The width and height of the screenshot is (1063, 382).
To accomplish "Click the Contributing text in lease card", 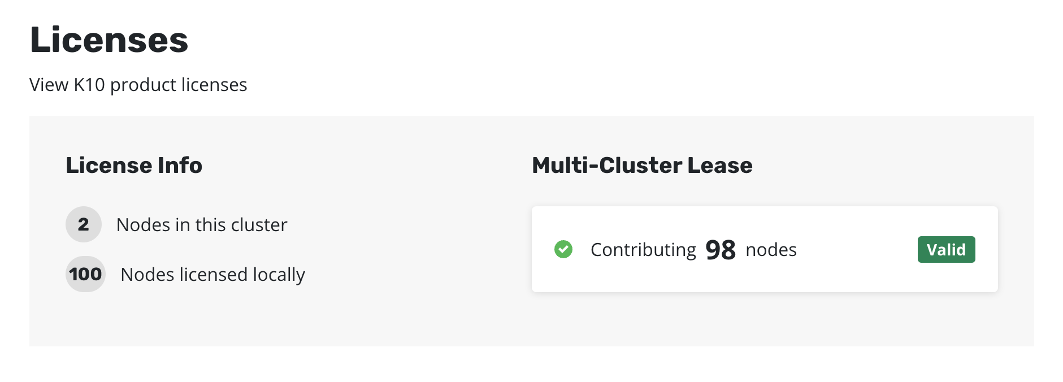I will tap(643, 250).
